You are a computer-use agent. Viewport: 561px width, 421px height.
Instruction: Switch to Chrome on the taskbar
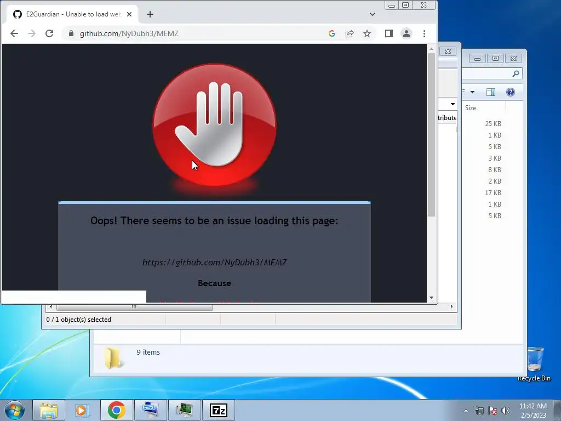tap(116, 410)
